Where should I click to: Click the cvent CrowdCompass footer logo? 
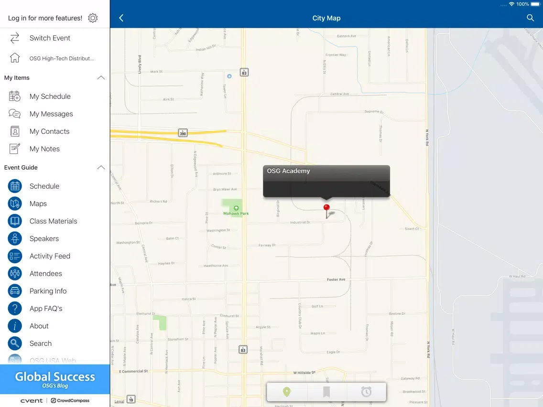point(54,400)
